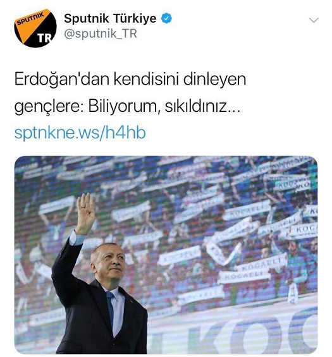This screenshot has width=332, height=357.
Task: Click the word Erdoğan'dan in tweet
Action: 61,79
